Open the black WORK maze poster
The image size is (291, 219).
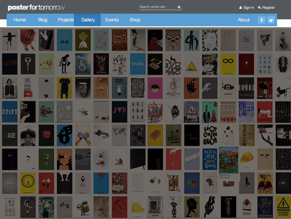65,112
